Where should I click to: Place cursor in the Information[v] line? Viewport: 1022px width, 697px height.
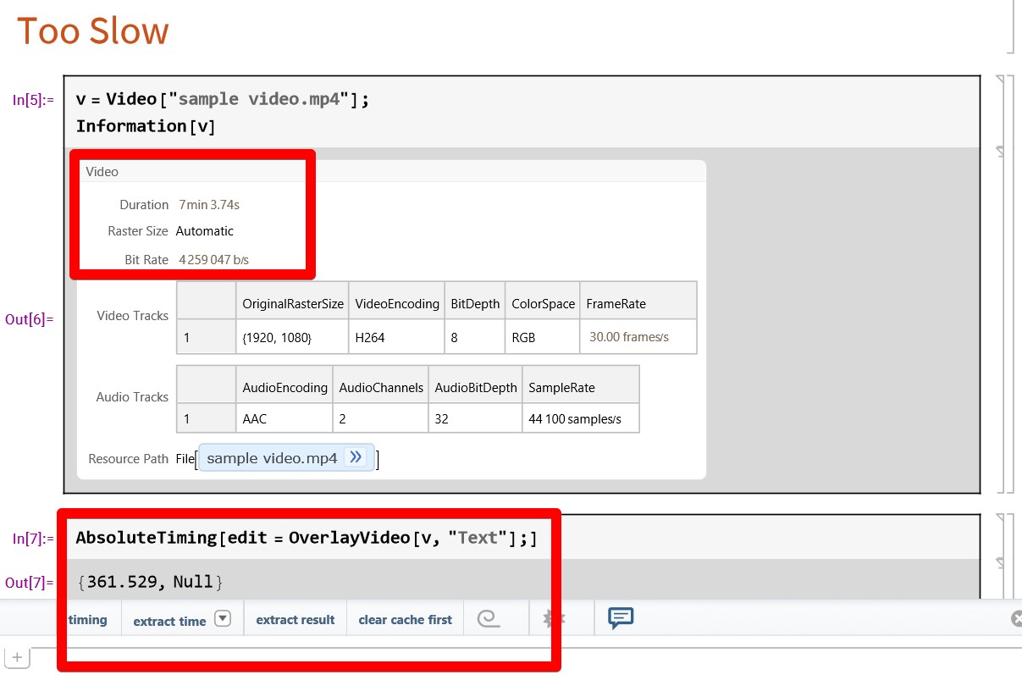146,126
